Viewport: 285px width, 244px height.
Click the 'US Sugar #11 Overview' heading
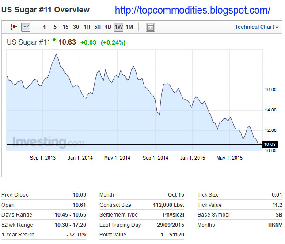(46, 10)
